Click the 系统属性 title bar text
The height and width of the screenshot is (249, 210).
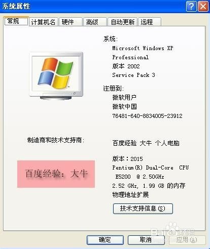(x=16, y=7)
